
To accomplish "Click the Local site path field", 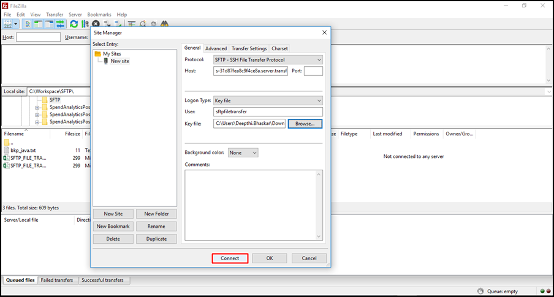I will tap(58, 91).
